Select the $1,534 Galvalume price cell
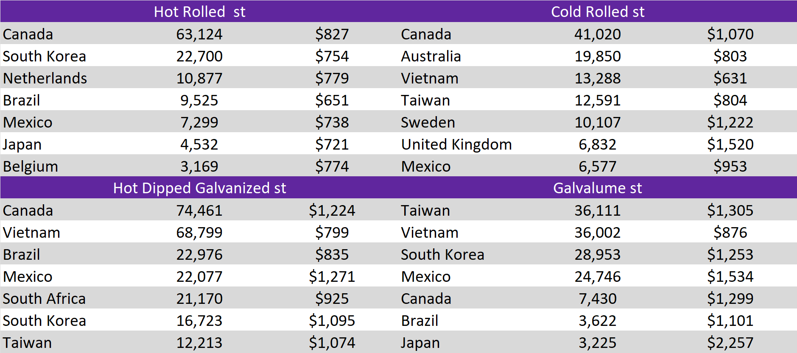 tap(730, 277)
